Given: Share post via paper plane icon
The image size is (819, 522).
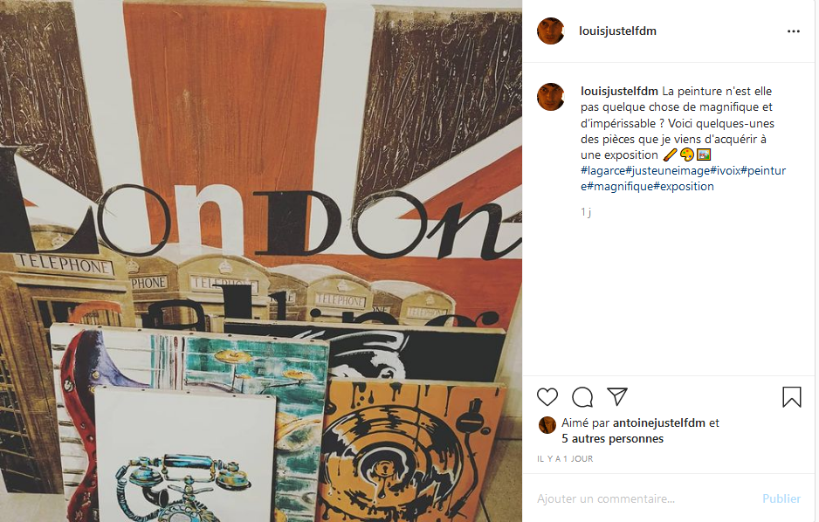Looking at the screenshot, I should [616, 396].
